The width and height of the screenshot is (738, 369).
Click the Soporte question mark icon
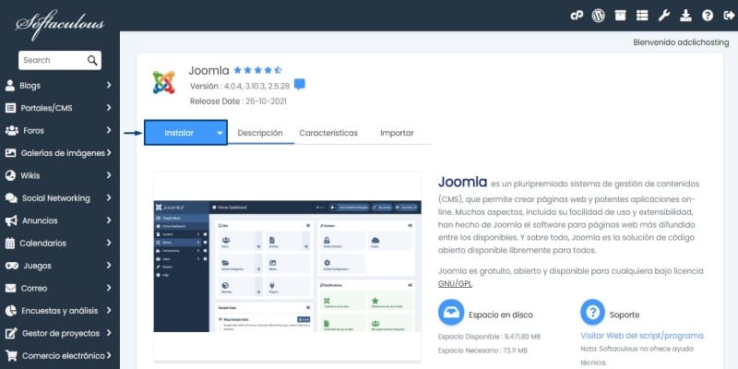tap(592, 312)
